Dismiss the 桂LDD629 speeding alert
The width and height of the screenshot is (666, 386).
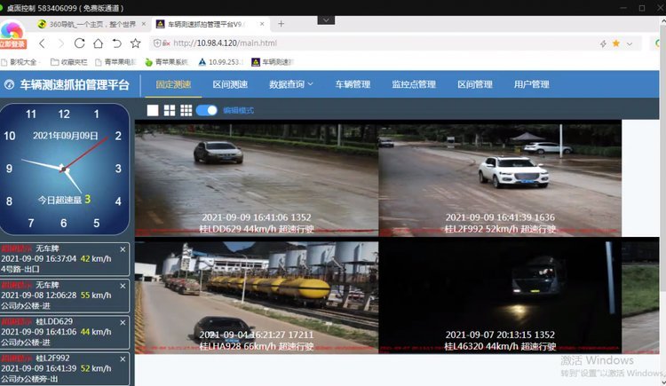pos(122,320)
